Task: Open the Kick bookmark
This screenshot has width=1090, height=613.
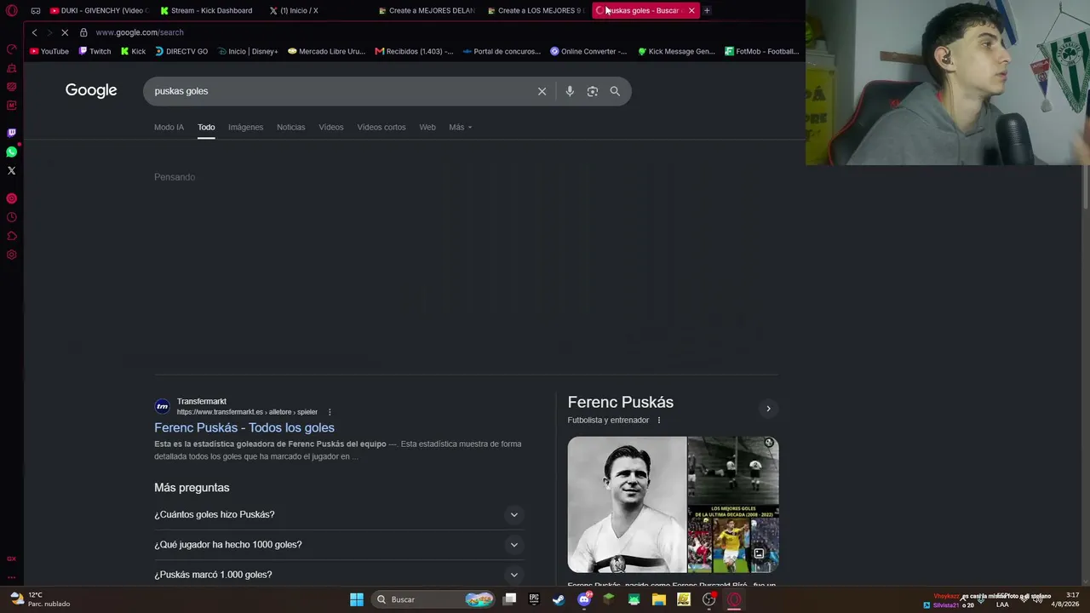Action: (x=133, y=51)
